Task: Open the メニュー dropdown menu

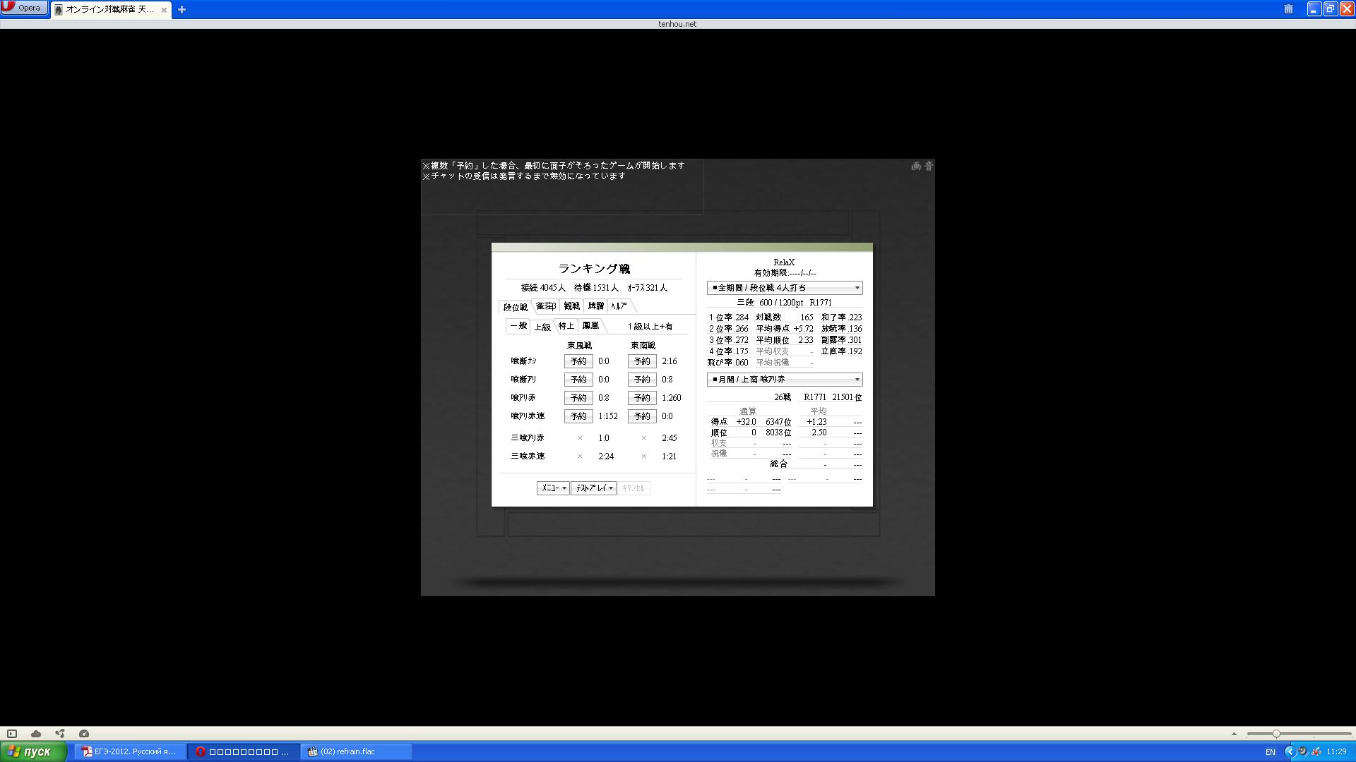Action: point(553,488)
